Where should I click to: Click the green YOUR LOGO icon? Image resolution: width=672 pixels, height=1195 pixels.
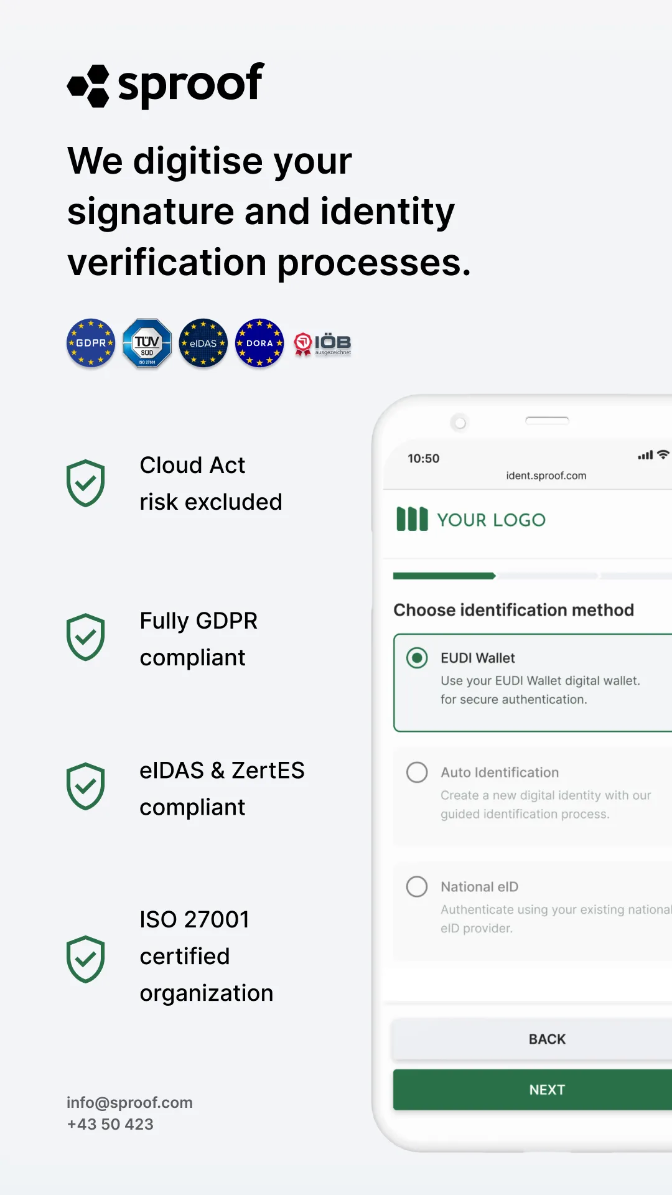pos(412,519)
